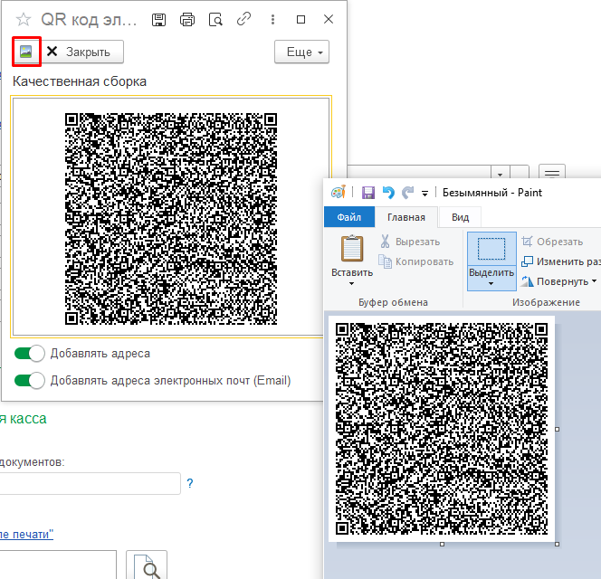
Task: Expand Paint quick access toolbar customize arrow
Action: [x=425, y=193]
